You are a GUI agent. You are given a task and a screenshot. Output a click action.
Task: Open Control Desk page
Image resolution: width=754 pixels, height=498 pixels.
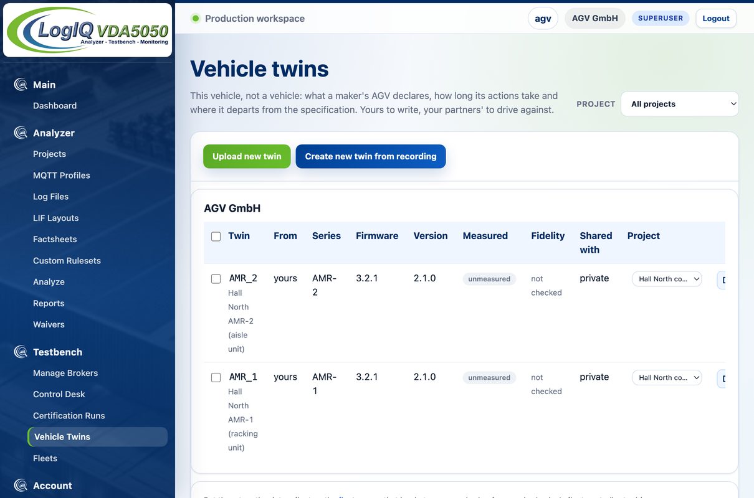click(x=59, y=394)
